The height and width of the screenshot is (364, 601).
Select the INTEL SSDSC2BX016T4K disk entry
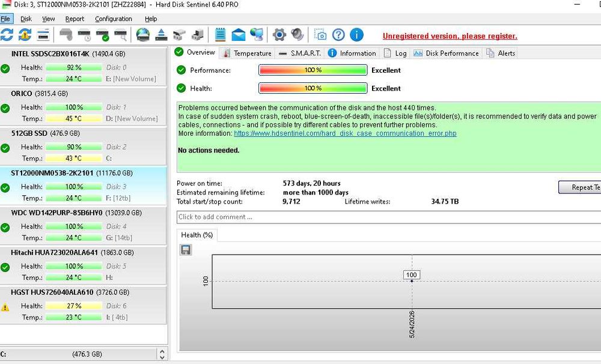point(83,66)
